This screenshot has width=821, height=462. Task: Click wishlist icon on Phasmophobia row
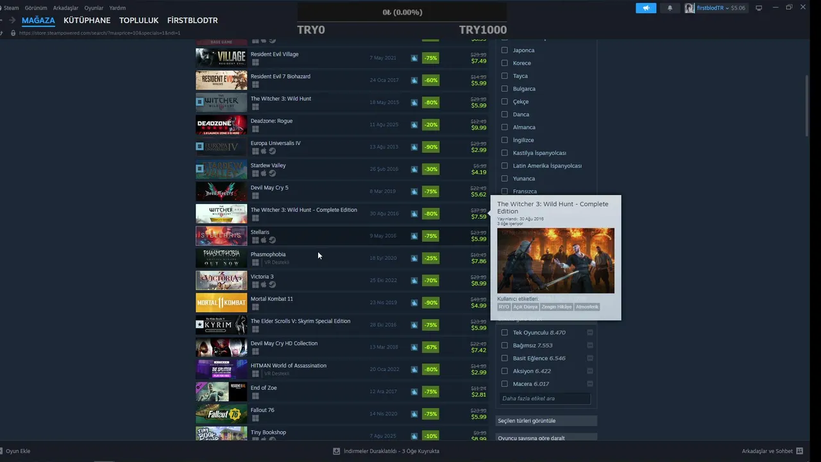coord(414,258)
